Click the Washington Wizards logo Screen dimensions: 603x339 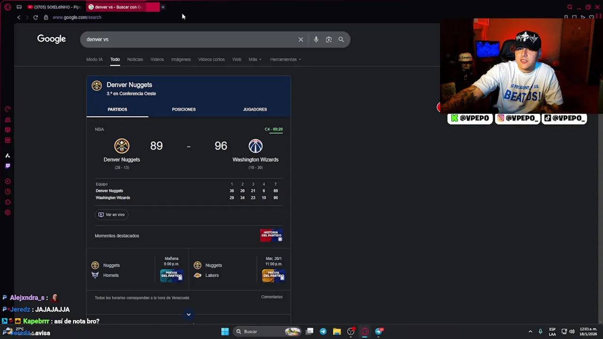pyautogui.click(x=255, y=146)
